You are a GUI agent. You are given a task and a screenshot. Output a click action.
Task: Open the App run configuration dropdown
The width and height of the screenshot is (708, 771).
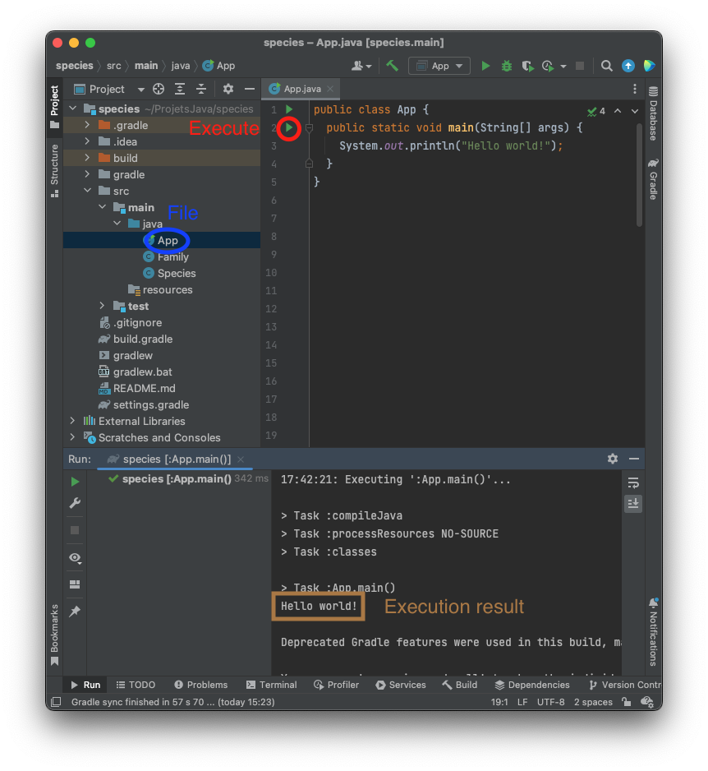[x=439, y=66]
